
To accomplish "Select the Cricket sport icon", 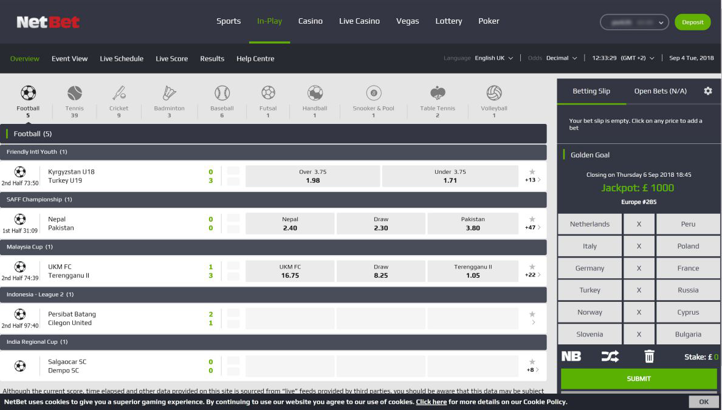I will [x=119, y=94].
